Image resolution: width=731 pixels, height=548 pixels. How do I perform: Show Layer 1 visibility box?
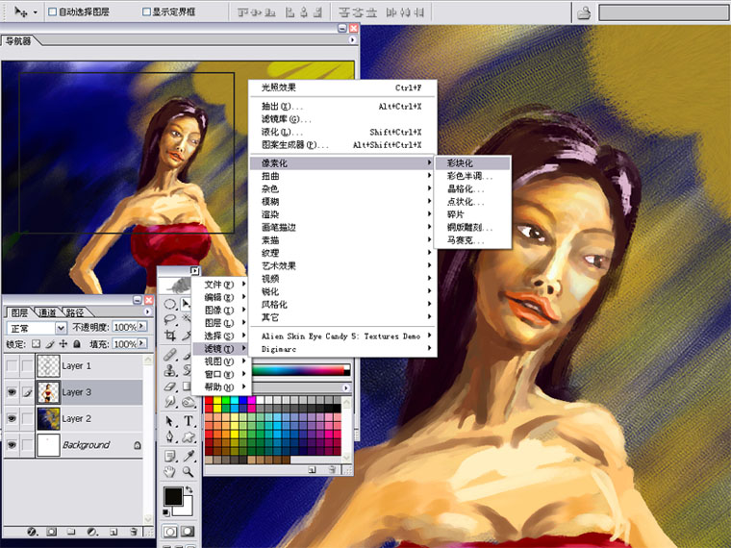12,365
